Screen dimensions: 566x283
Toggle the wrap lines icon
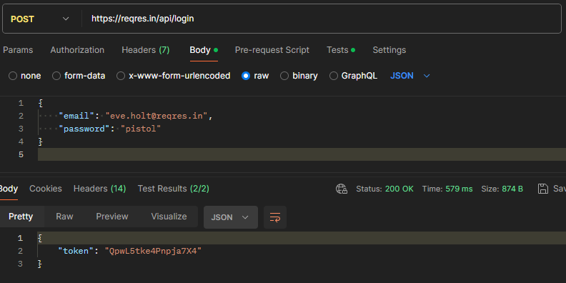click(x=275, y=217)
